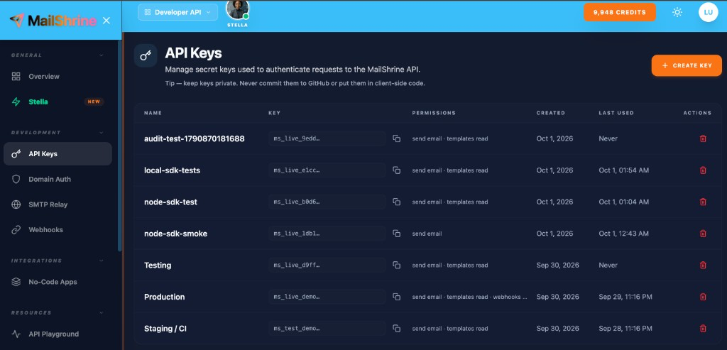
Task: Click Production's webhooks permissions text
Action: pyautogui.click(x=470, y=297)
